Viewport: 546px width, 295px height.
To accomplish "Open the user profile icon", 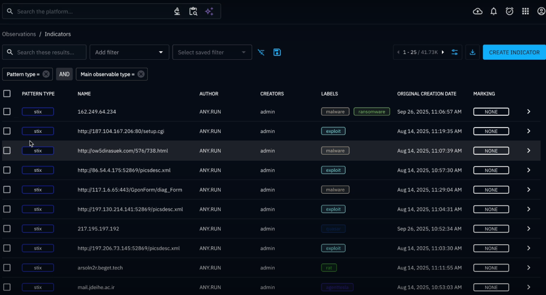I will [x=541, y=12].
